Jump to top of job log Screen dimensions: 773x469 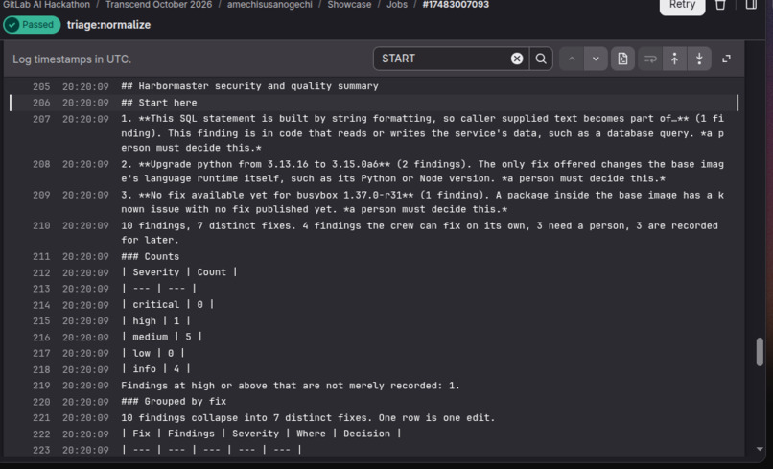coord(674,59)
